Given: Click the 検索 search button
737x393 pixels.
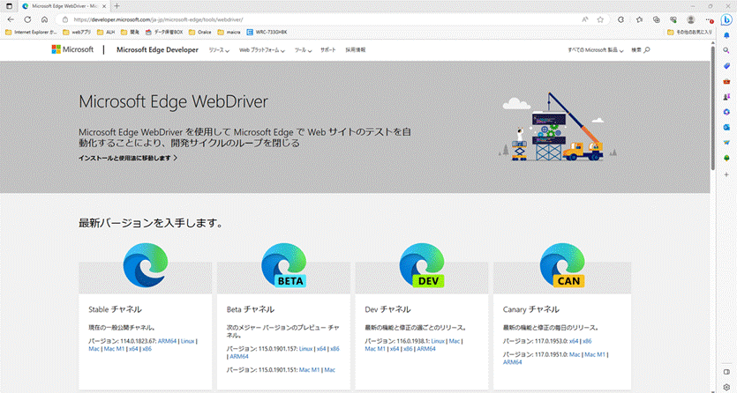Looking at the screenshot, I should [640, 49].
